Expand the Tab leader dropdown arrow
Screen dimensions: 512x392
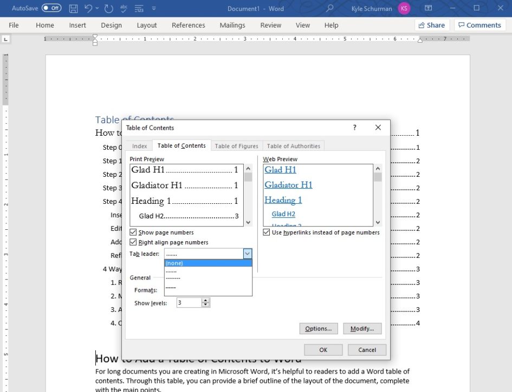(x=247, y=253)
